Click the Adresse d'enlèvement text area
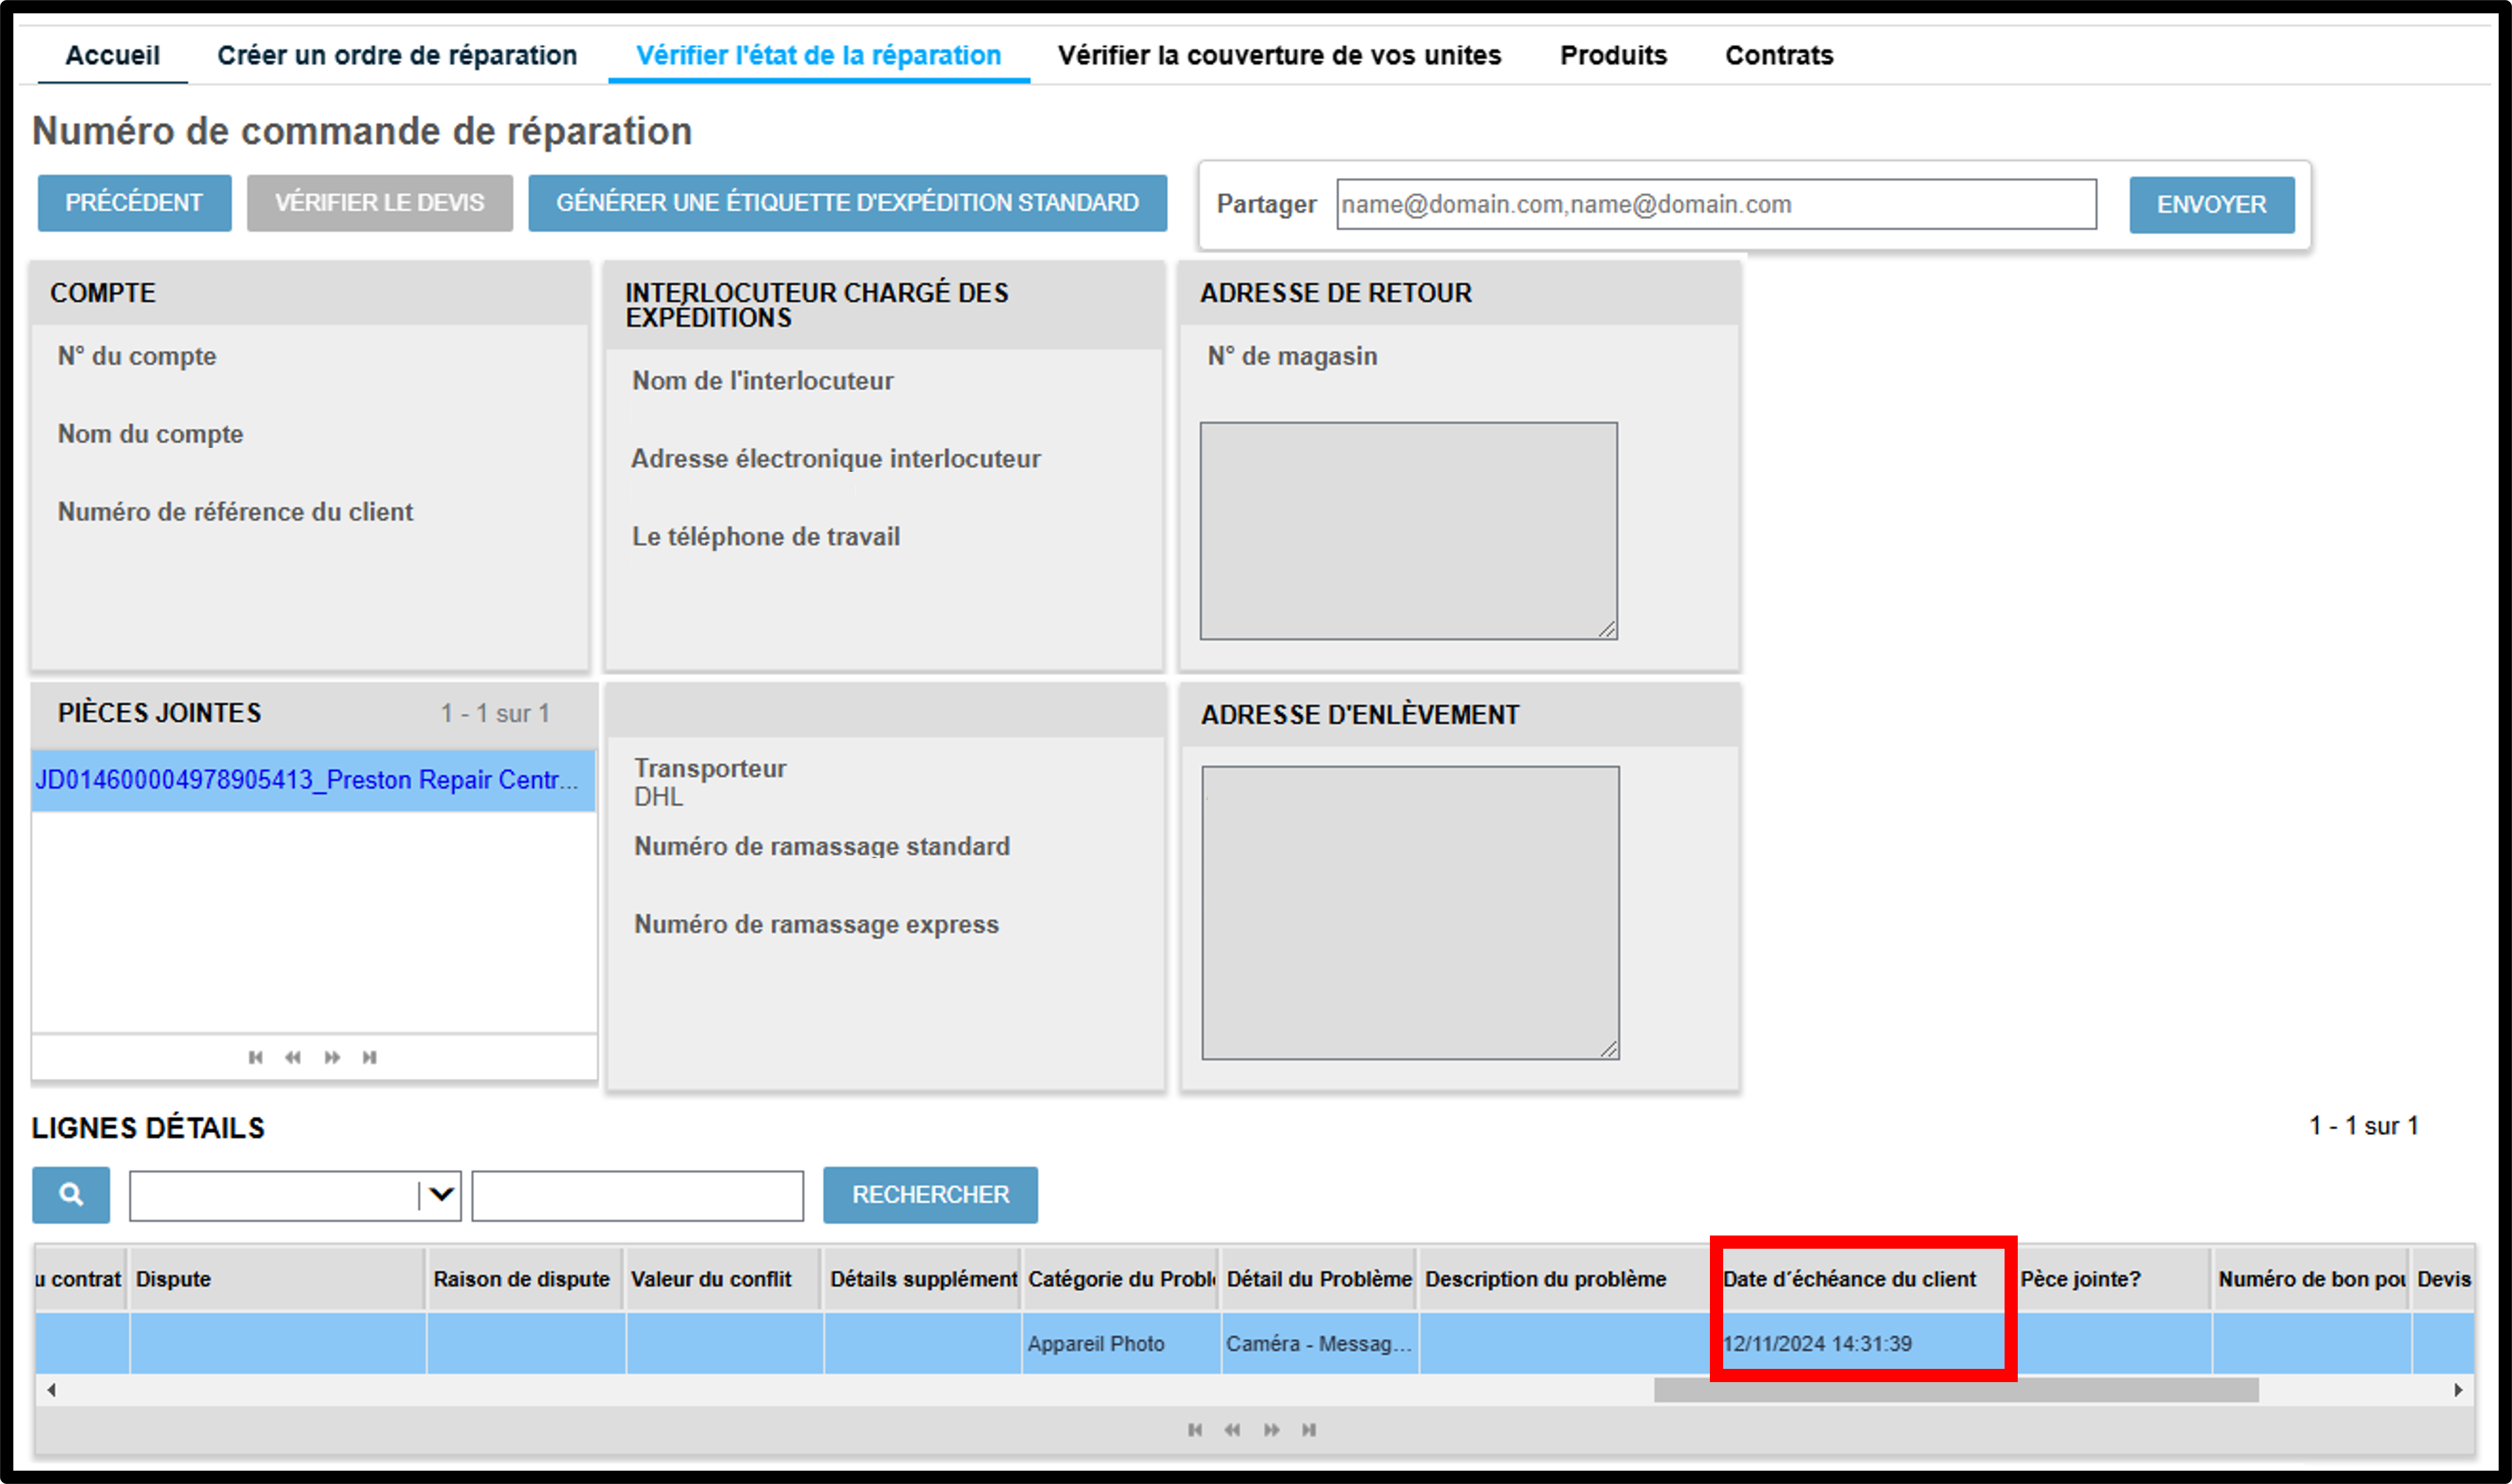The height and width of the screenshot is (1484, 2512). (x=1410, y=912)
